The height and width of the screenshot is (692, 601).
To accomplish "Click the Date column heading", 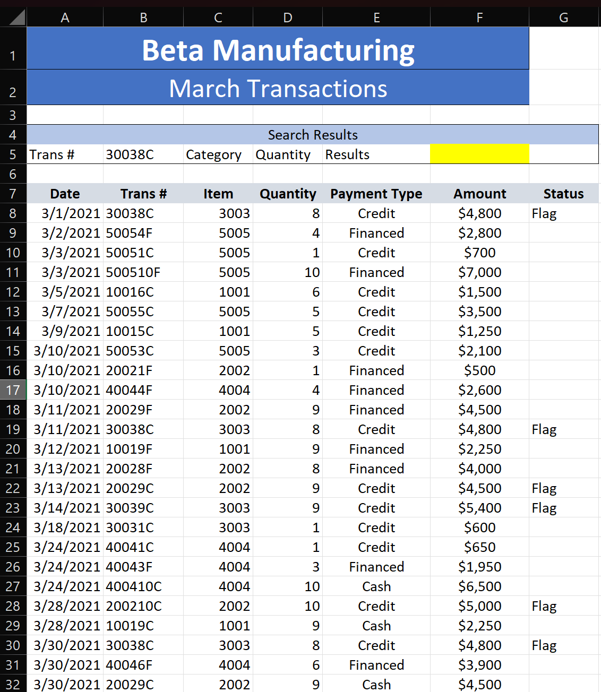I will [x=65, y=194].
